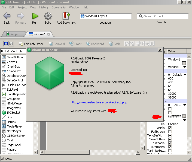Close the Window1 tab

pos(48,34)
